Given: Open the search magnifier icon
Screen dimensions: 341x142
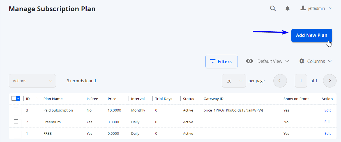Looking at the screenshot, I should [x=273, y=8].
